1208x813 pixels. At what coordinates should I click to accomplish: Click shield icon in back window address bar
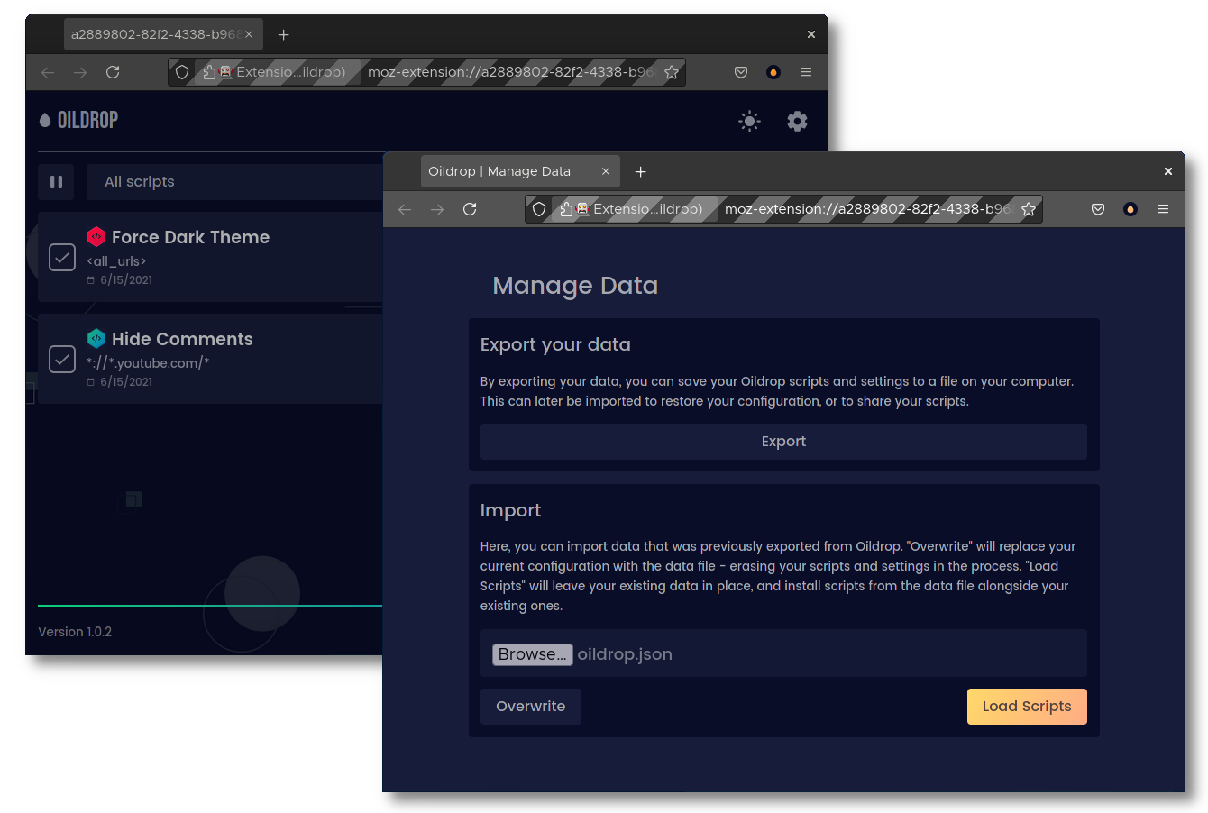click(182, 72)
